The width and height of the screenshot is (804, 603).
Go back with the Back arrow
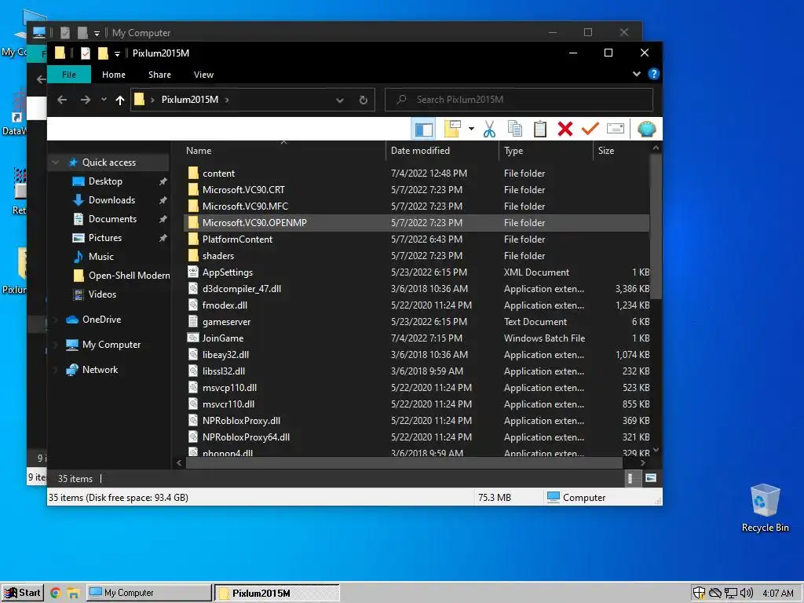coord(62,100)
